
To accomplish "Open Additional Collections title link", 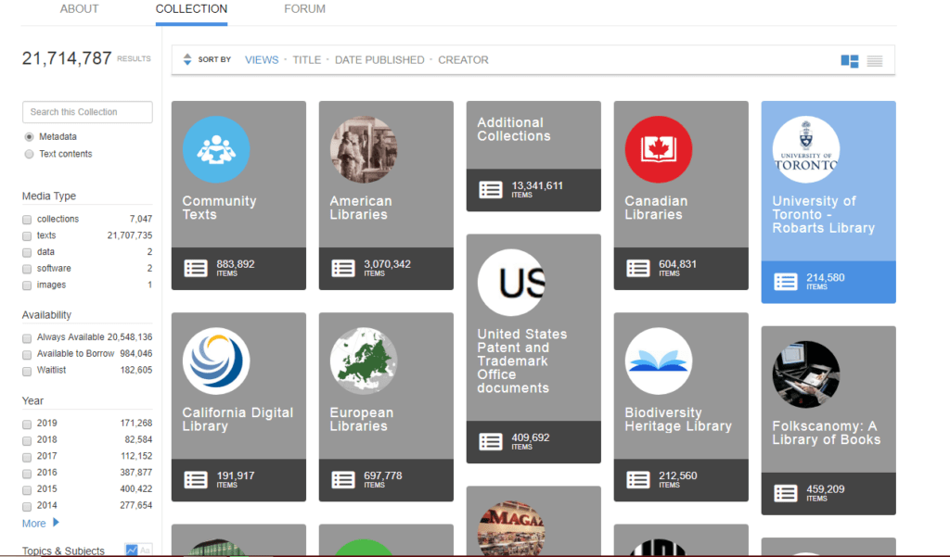I will click(514, 129).
